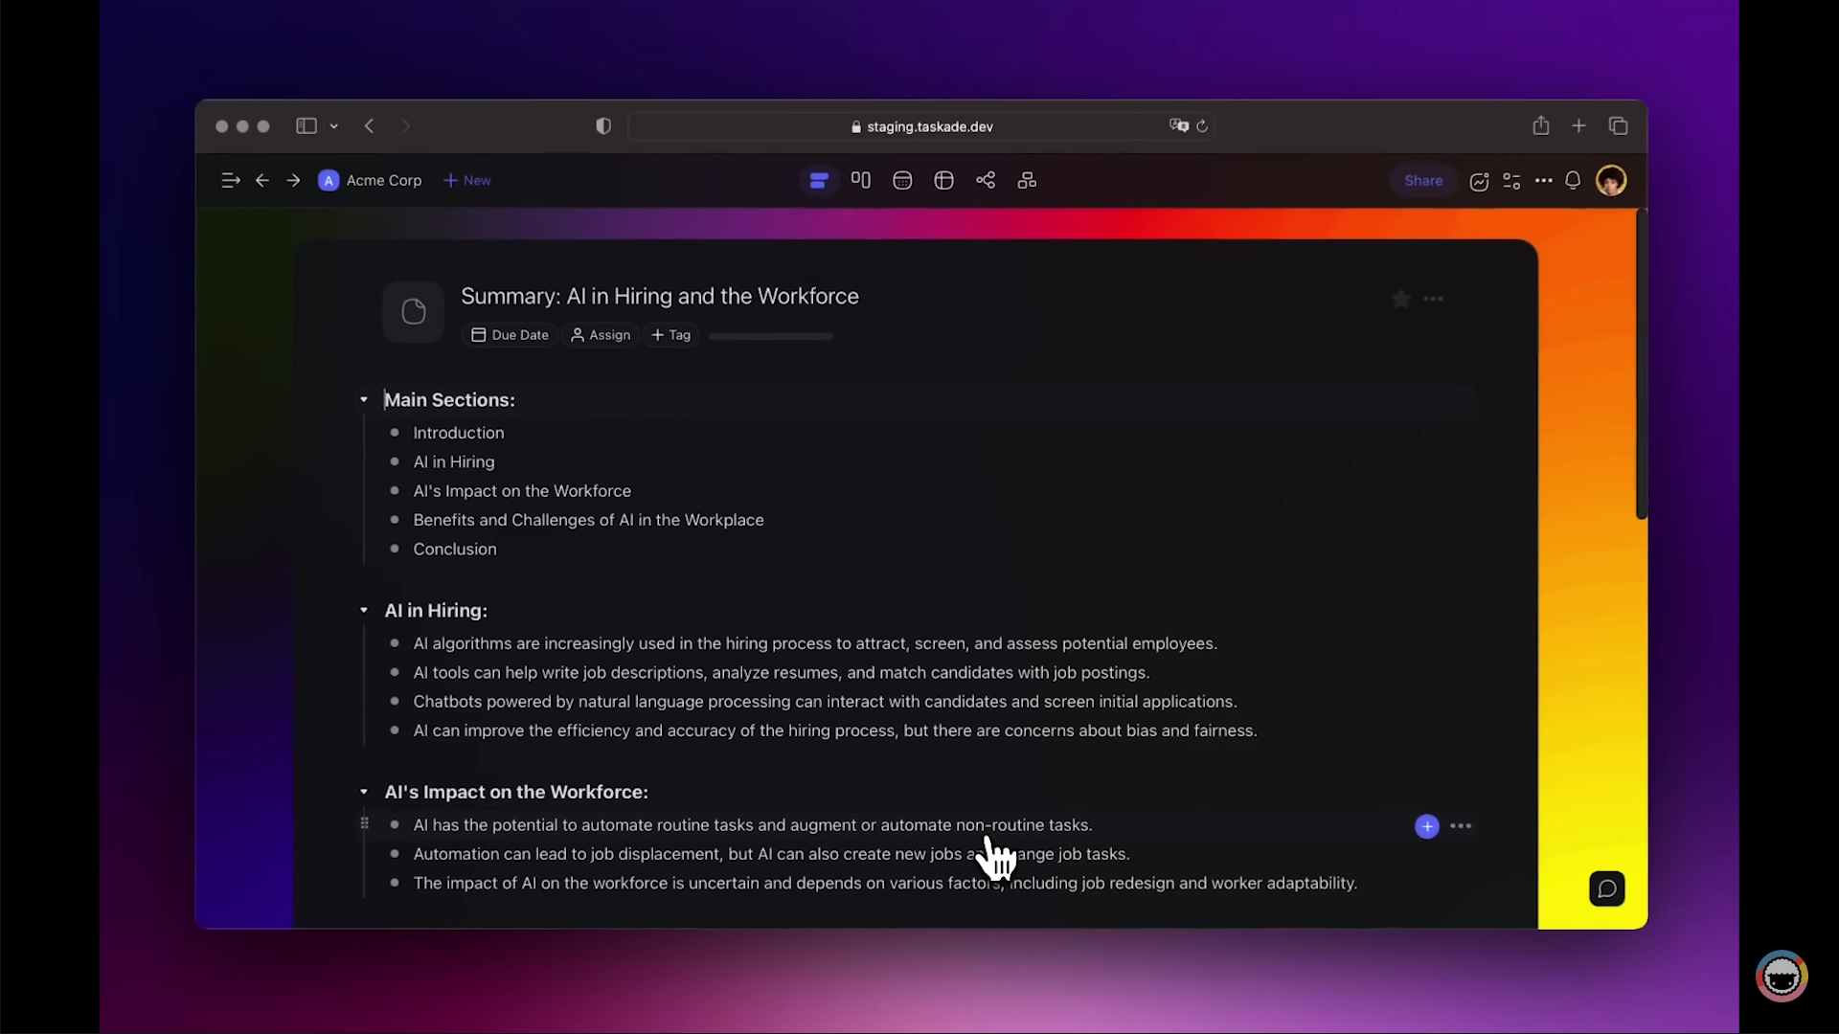Image resolution: width=1839 pixels, height=1034 pixels.
Task: Click the Share button
Action: (x=1422, y=180)
